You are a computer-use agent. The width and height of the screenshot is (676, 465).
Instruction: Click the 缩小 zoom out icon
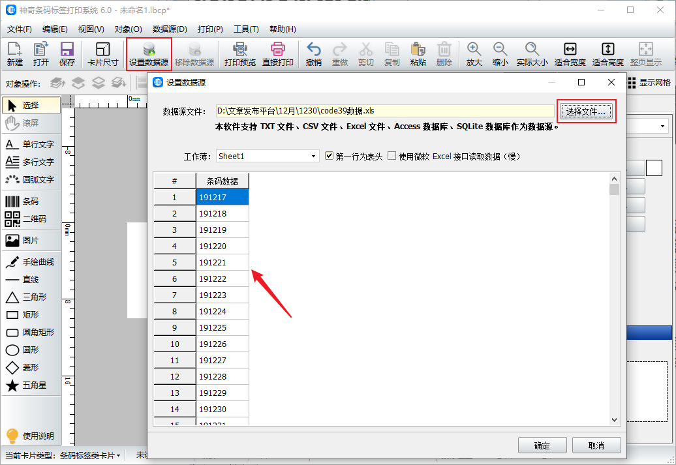coord(500,54)
